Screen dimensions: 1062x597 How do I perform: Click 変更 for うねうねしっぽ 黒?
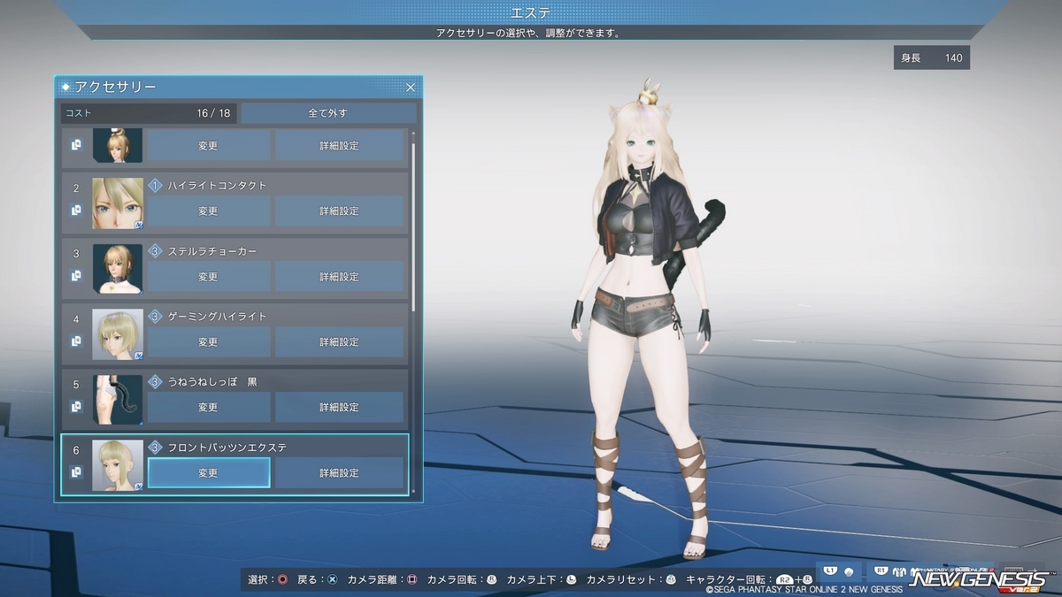pyautogui.click(x=208, y=408)
